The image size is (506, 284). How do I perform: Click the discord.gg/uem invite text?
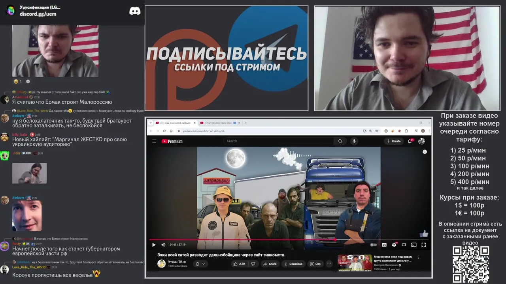tap(38, 14)
